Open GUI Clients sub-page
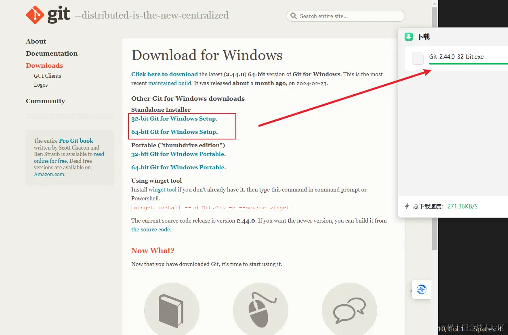 (48, 76)
